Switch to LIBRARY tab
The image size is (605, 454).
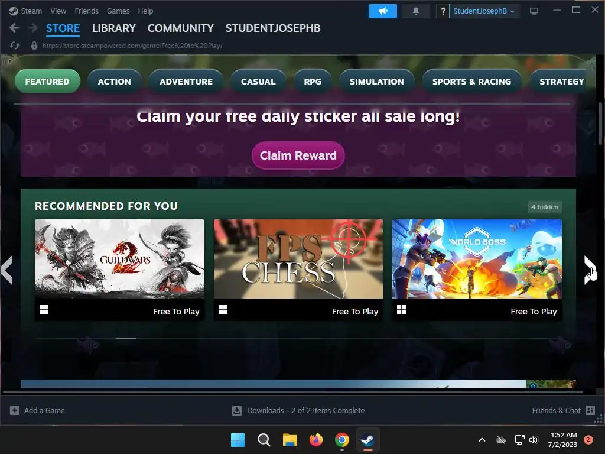click(x=114, y=28)
